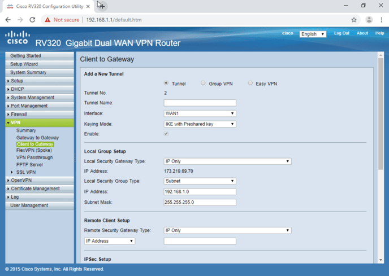Close the Cisco RV320 tab
The height and width of the screenshot is (276, 389).
click(88, 7)
